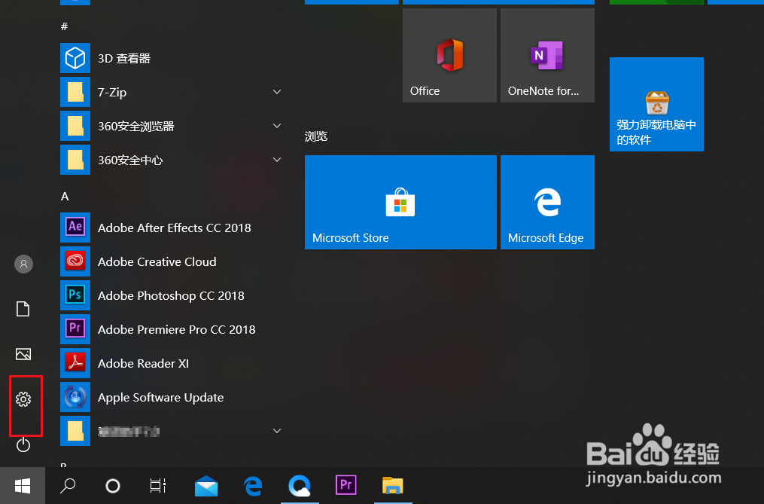Open Settings via the gear icon

point(23,399)
